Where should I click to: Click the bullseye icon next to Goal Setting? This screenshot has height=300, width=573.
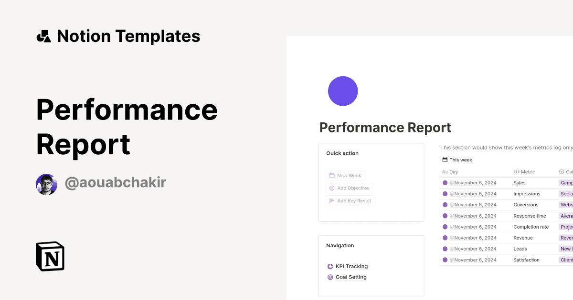coord(330,277)
